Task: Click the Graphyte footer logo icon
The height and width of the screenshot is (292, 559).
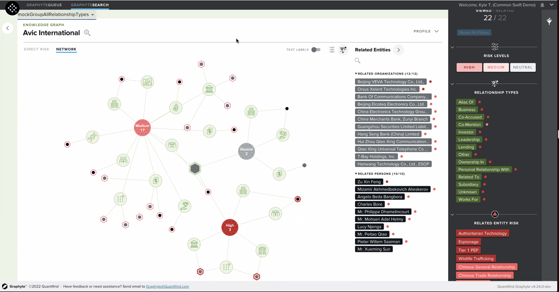Action: click(5, 286)
